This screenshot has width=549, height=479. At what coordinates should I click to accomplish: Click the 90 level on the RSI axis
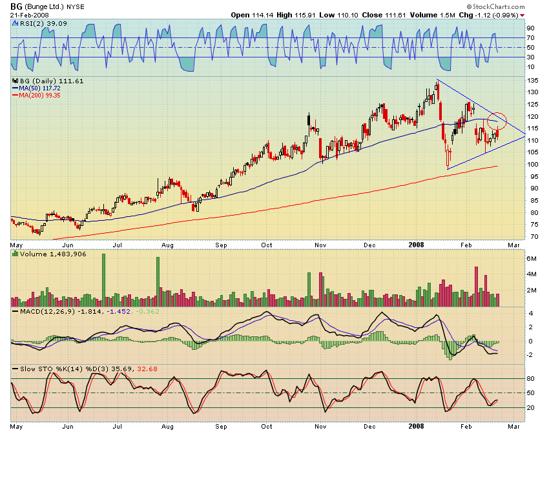point(530,28)
